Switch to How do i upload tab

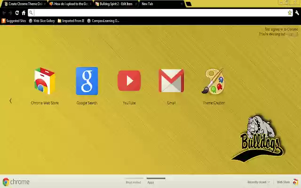[x=70, y=4]
